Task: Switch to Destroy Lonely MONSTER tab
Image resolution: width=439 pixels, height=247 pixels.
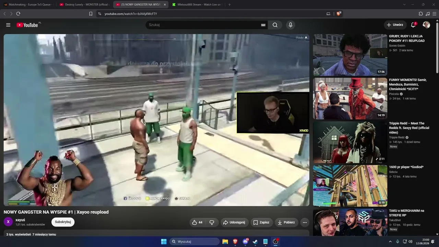Action: 84,4
